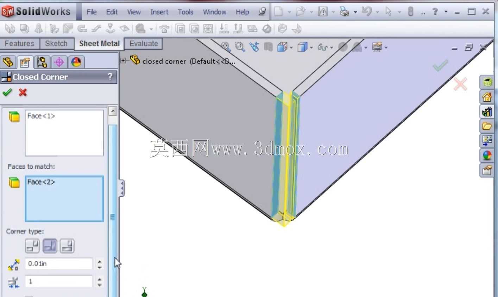This screenshot has height=297, width=498.
Task: Switch to the Features tab
Action: [x=19, y=44]
